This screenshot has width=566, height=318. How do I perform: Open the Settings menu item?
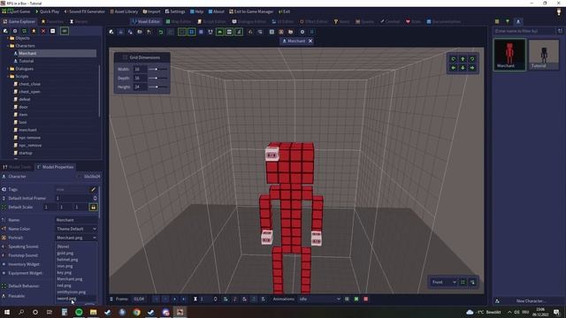click(x=175, y=11)
